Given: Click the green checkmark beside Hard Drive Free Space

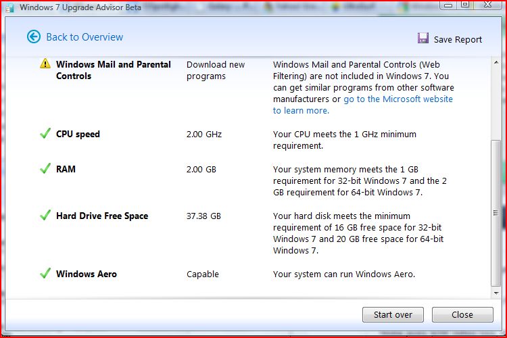Looking at the screenshot, I should pyautogui.click(x=45, y=216).
